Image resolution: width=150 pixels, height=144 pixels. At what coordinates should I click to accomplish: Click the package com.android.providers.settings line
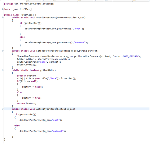(29, 4)
